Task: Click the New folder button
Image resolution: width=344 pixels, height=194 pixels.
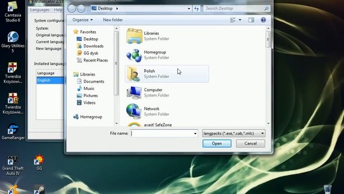Action: pyautogui.click(x=113, y=20)
